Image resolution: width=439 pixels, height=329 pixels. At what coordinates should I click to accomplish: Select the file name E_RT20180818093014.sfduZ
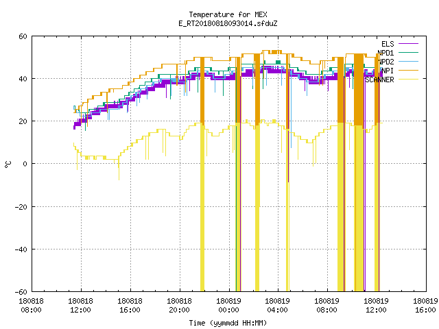(x=228, y=23)
